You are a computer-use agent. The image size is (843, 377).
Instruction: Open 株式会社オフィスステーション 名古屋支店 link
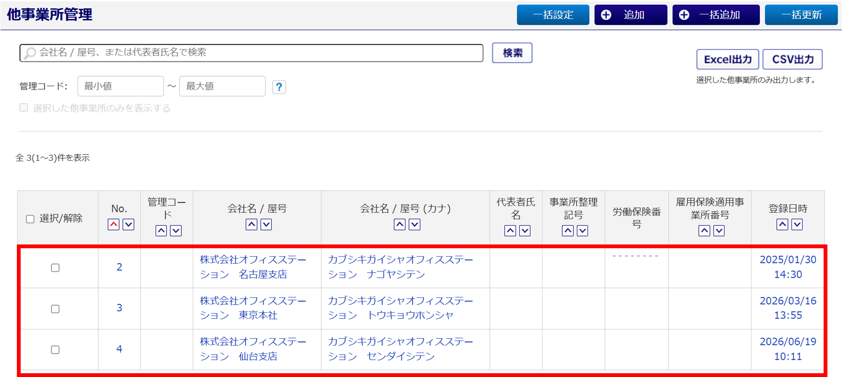tap(253, 267)
